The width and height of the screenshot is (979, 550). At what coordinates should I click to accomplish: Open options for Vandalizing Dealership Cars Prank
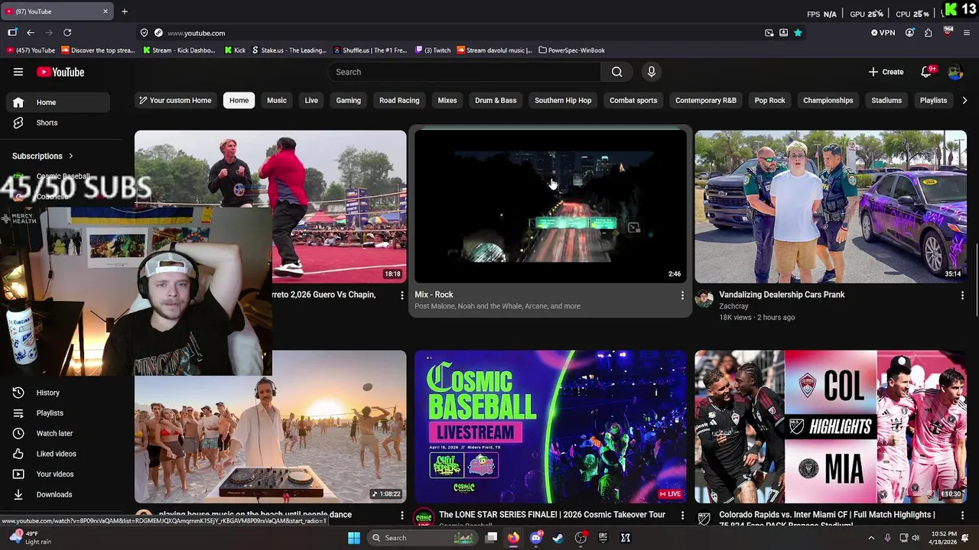pyautogui.click(x=962, y=295)
